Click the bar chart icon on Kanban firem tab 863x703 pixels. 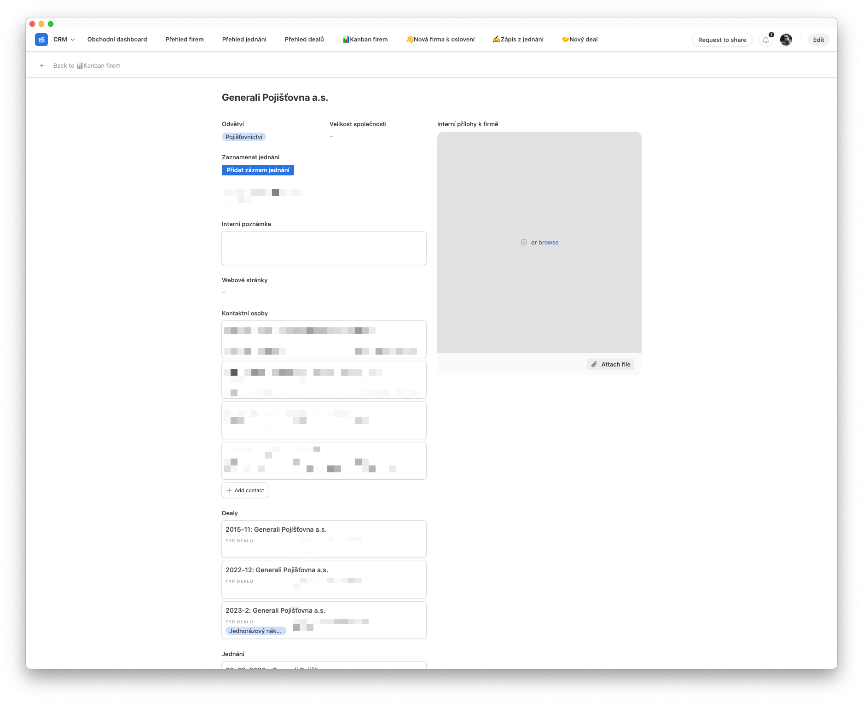point(346,40)
